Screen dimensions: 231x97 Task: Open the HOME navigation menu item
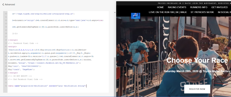click(160, 7)
